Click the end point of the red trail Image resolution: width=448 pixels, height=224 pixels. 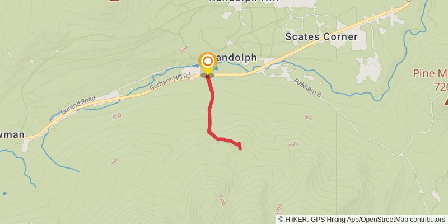pos(240,148)
